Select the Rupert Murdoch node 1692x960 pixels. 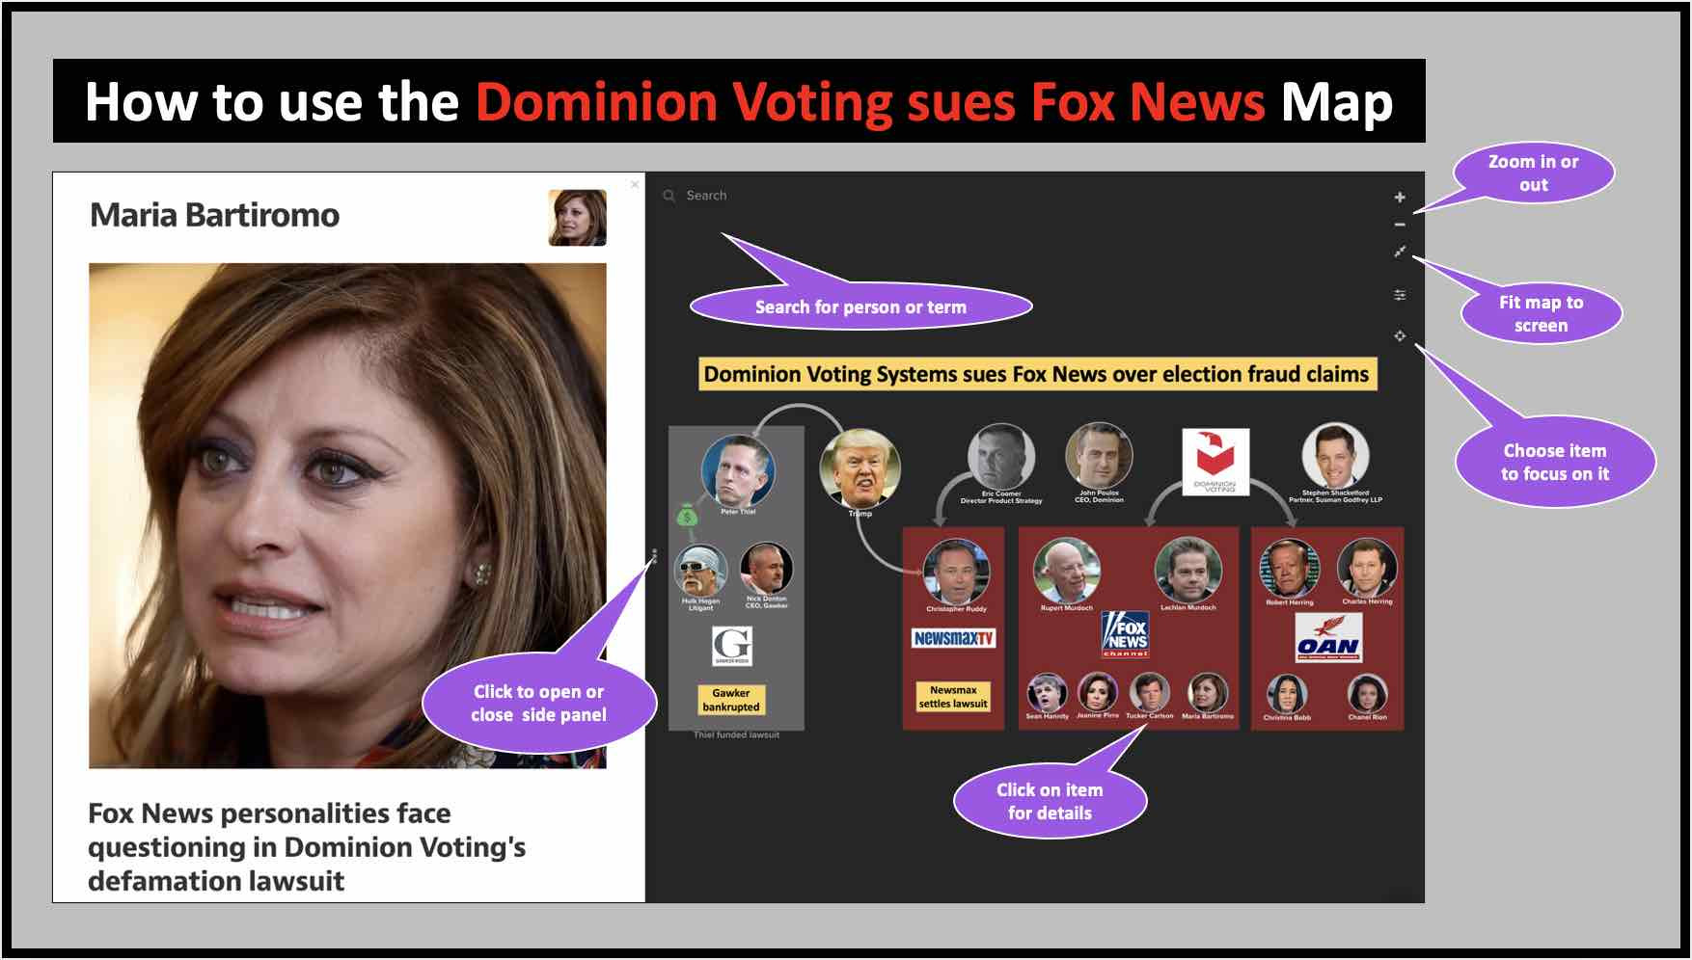pyautogui.click(x=1066, y=571)
